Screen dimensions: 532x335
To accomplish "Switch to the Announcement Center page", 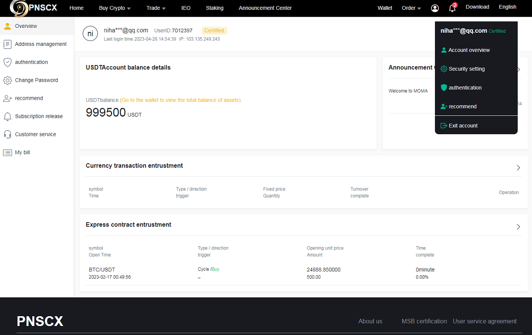I will pyautogui.click(x=265, y=8).
